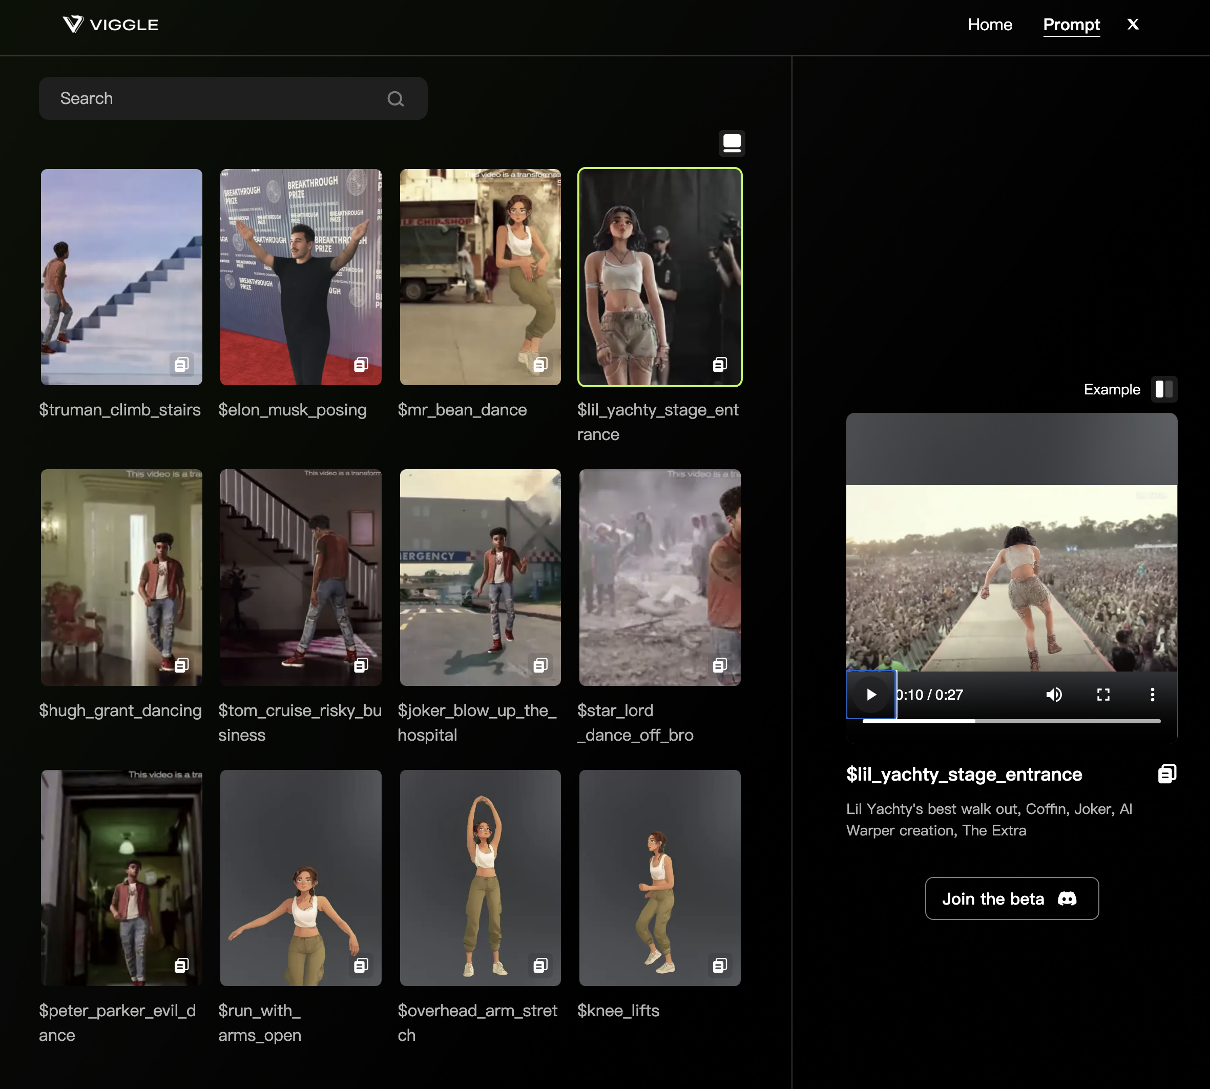Toggle the grid layout view icon

[x=732, y=143]
